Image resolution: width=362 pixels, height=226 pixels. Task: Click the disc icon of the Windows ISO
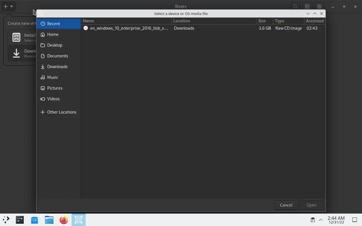[86, 28]
